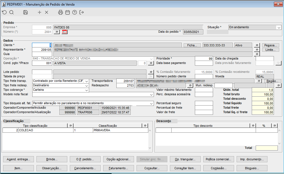Viewport: 284px width, 174px height.
Task: Open the Tipo frete transp. dropdown
Action: tap(86, 81)
